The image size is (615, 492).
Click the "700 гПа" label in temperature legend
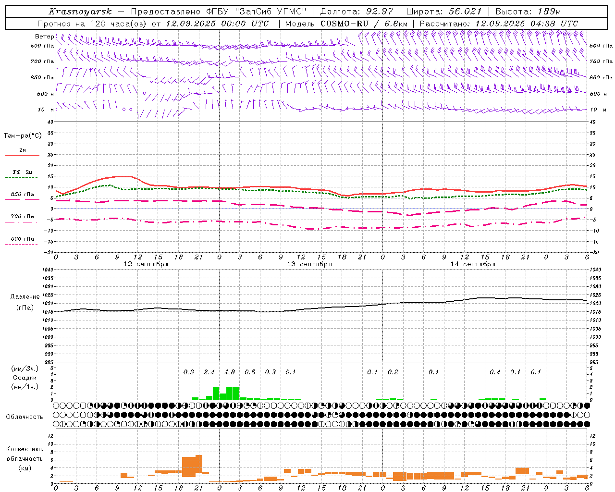coord(23,217)
